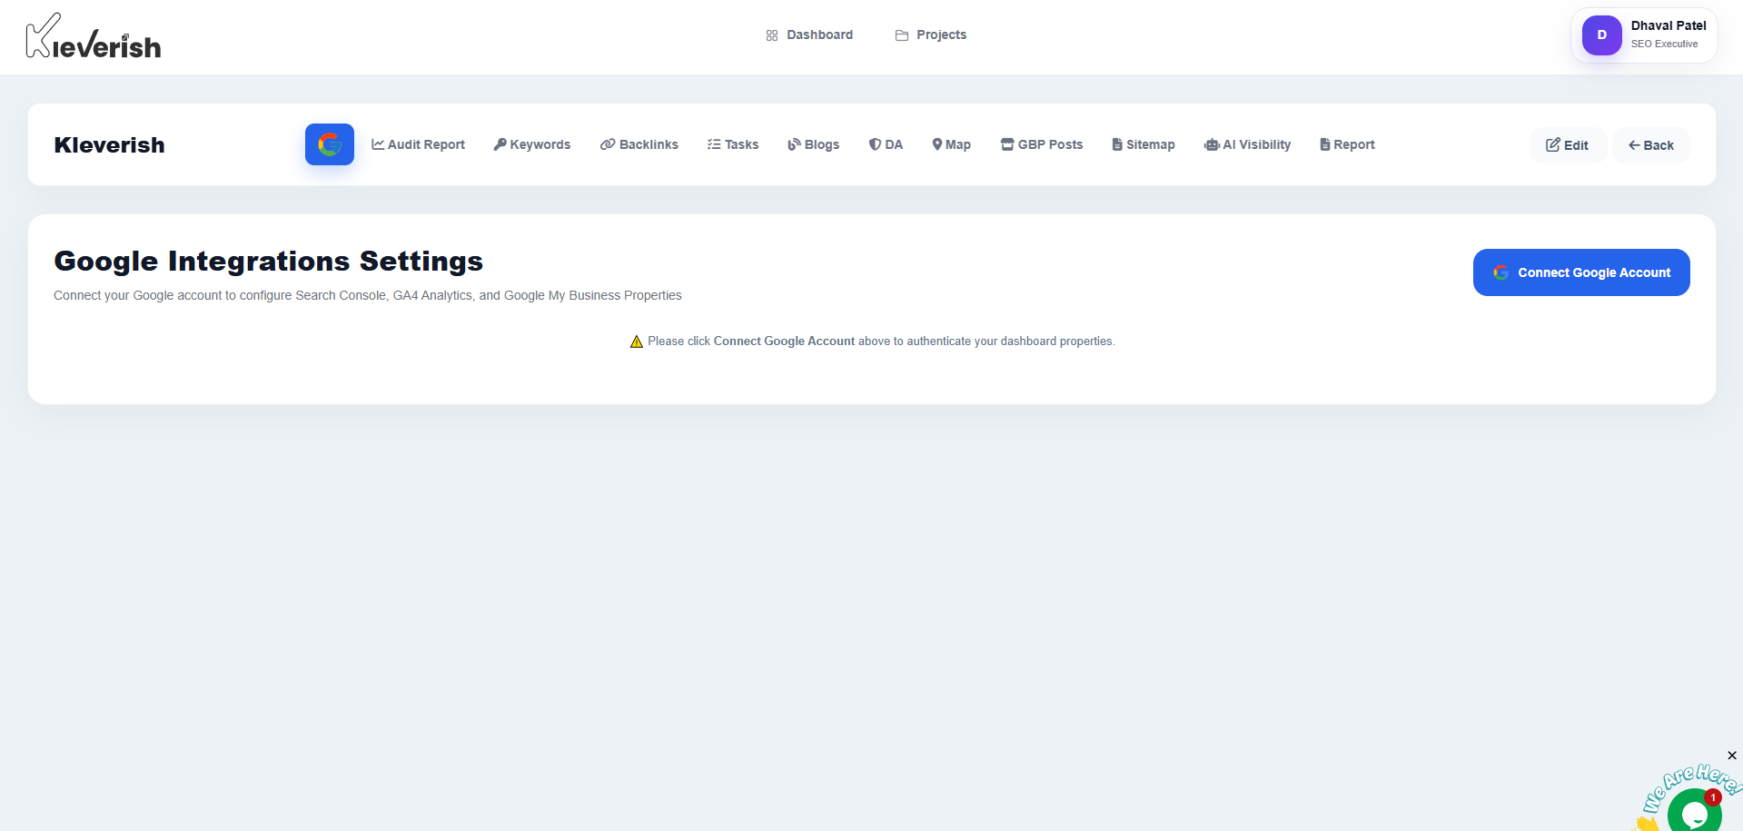This screenshot has height=831, width=1743.
Task: Click the SEO Executive role label
Action: [x=1664, y=44]
